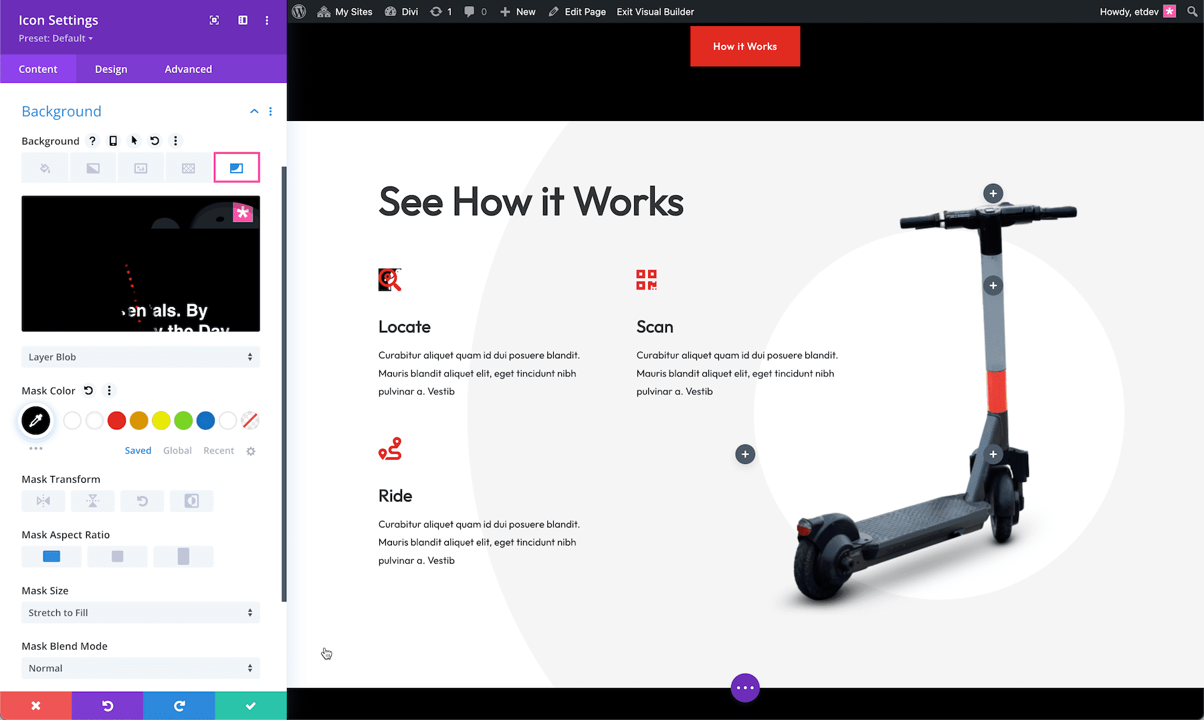Image resolution: width=1204 pixels, height=720 pixels.
Task: Select the background pattern tab
Action: [x=189, y=168]
